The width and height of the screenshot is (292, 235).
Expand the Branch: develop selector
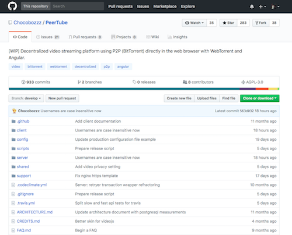26,98
